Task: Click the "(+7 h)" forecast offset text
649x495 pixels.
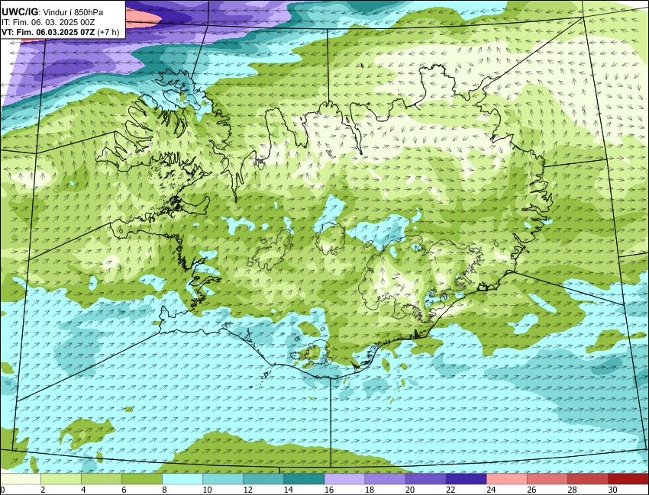Action: [108, 32]
